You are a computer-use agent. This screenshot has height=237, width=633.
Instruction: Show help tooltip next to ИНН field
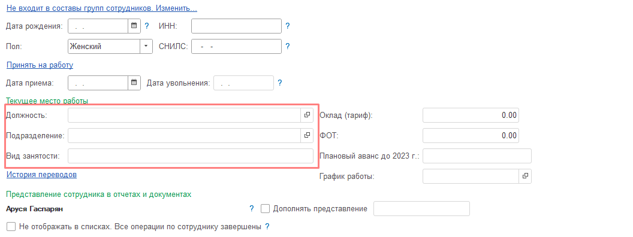tap(288, 26)
